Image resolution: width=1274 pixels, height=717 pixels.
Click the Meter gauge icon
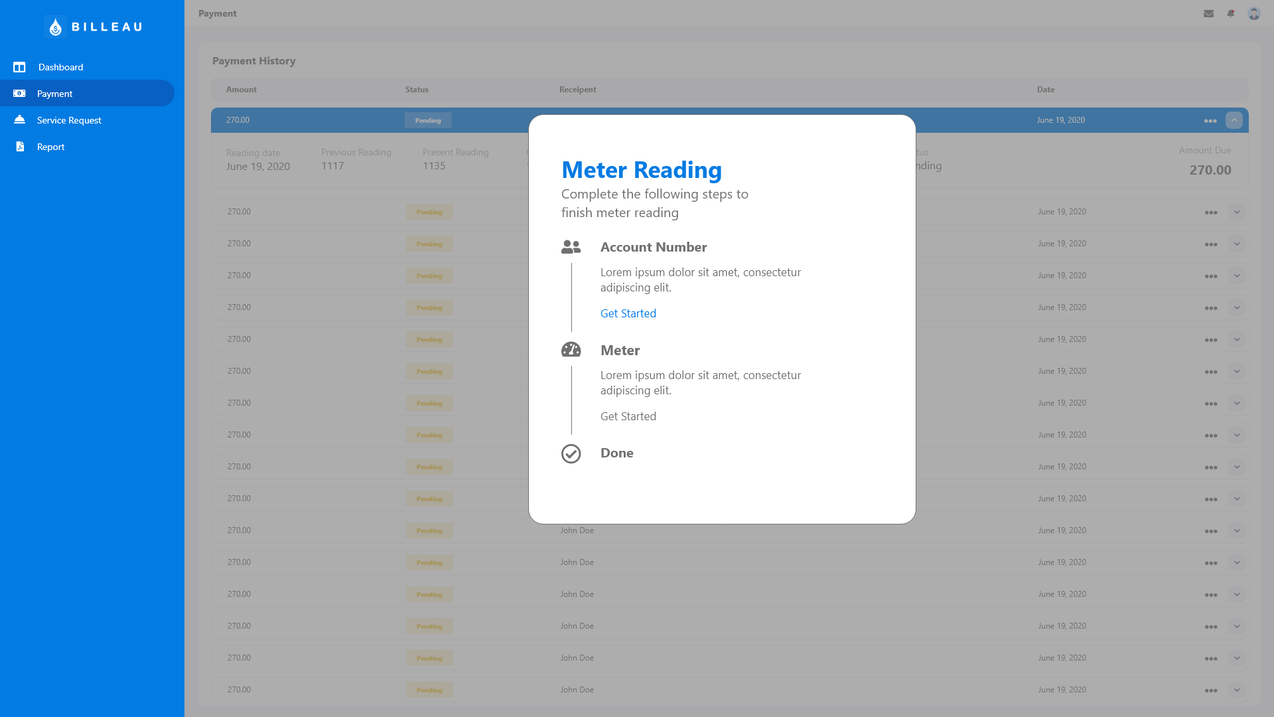click(571, 350)
